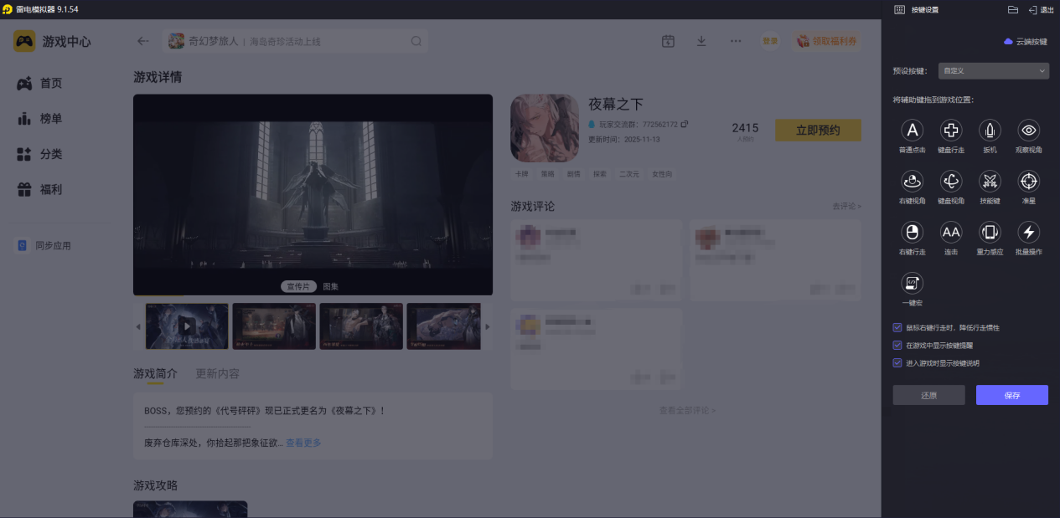Click the search magnifier icon
The height and width of the screenshot is (518, 1060).
coord(416,41)
